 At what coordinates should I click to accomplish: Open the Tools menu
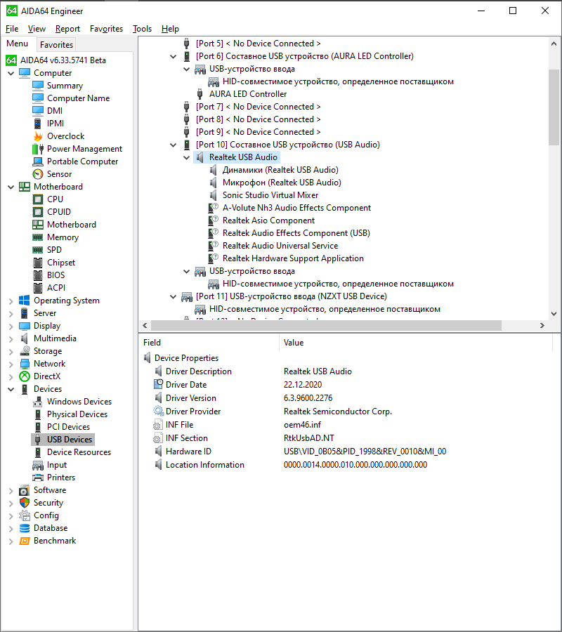[x=143, y=29]
